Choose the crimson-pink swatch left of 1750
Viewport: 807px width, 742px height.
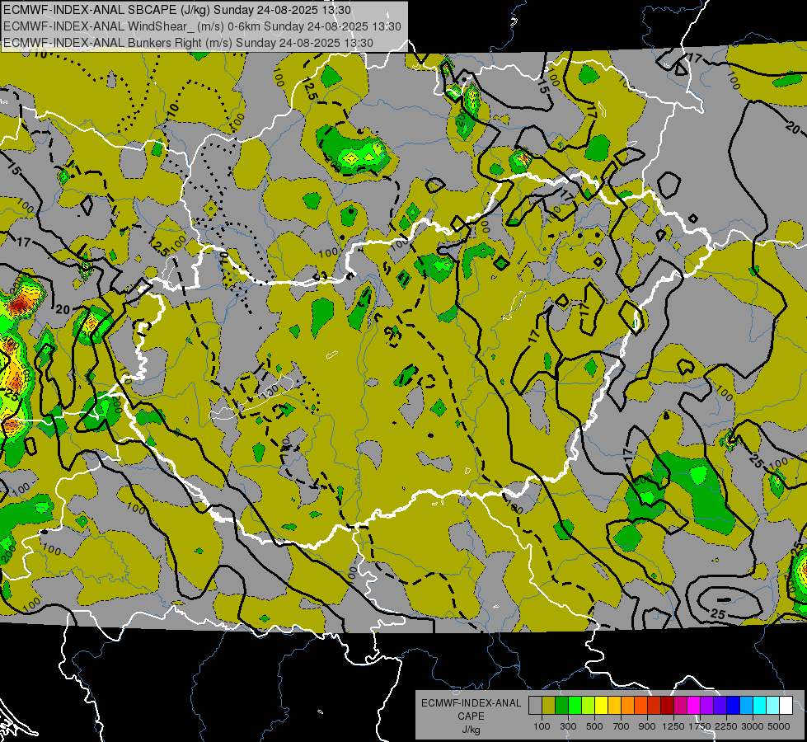click(x=680, y=705)
